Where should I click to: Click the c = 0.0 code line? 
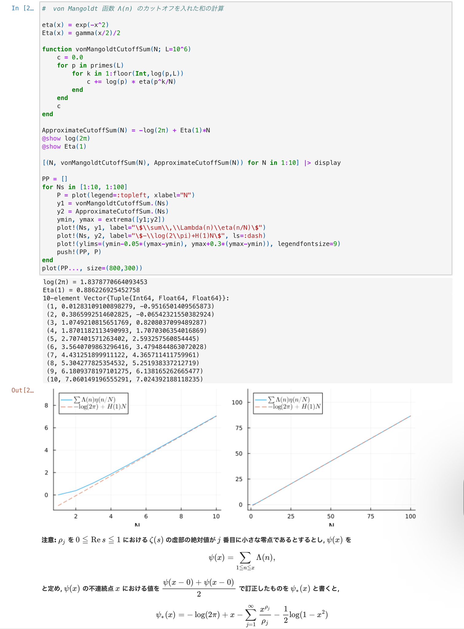coord(70,57)
